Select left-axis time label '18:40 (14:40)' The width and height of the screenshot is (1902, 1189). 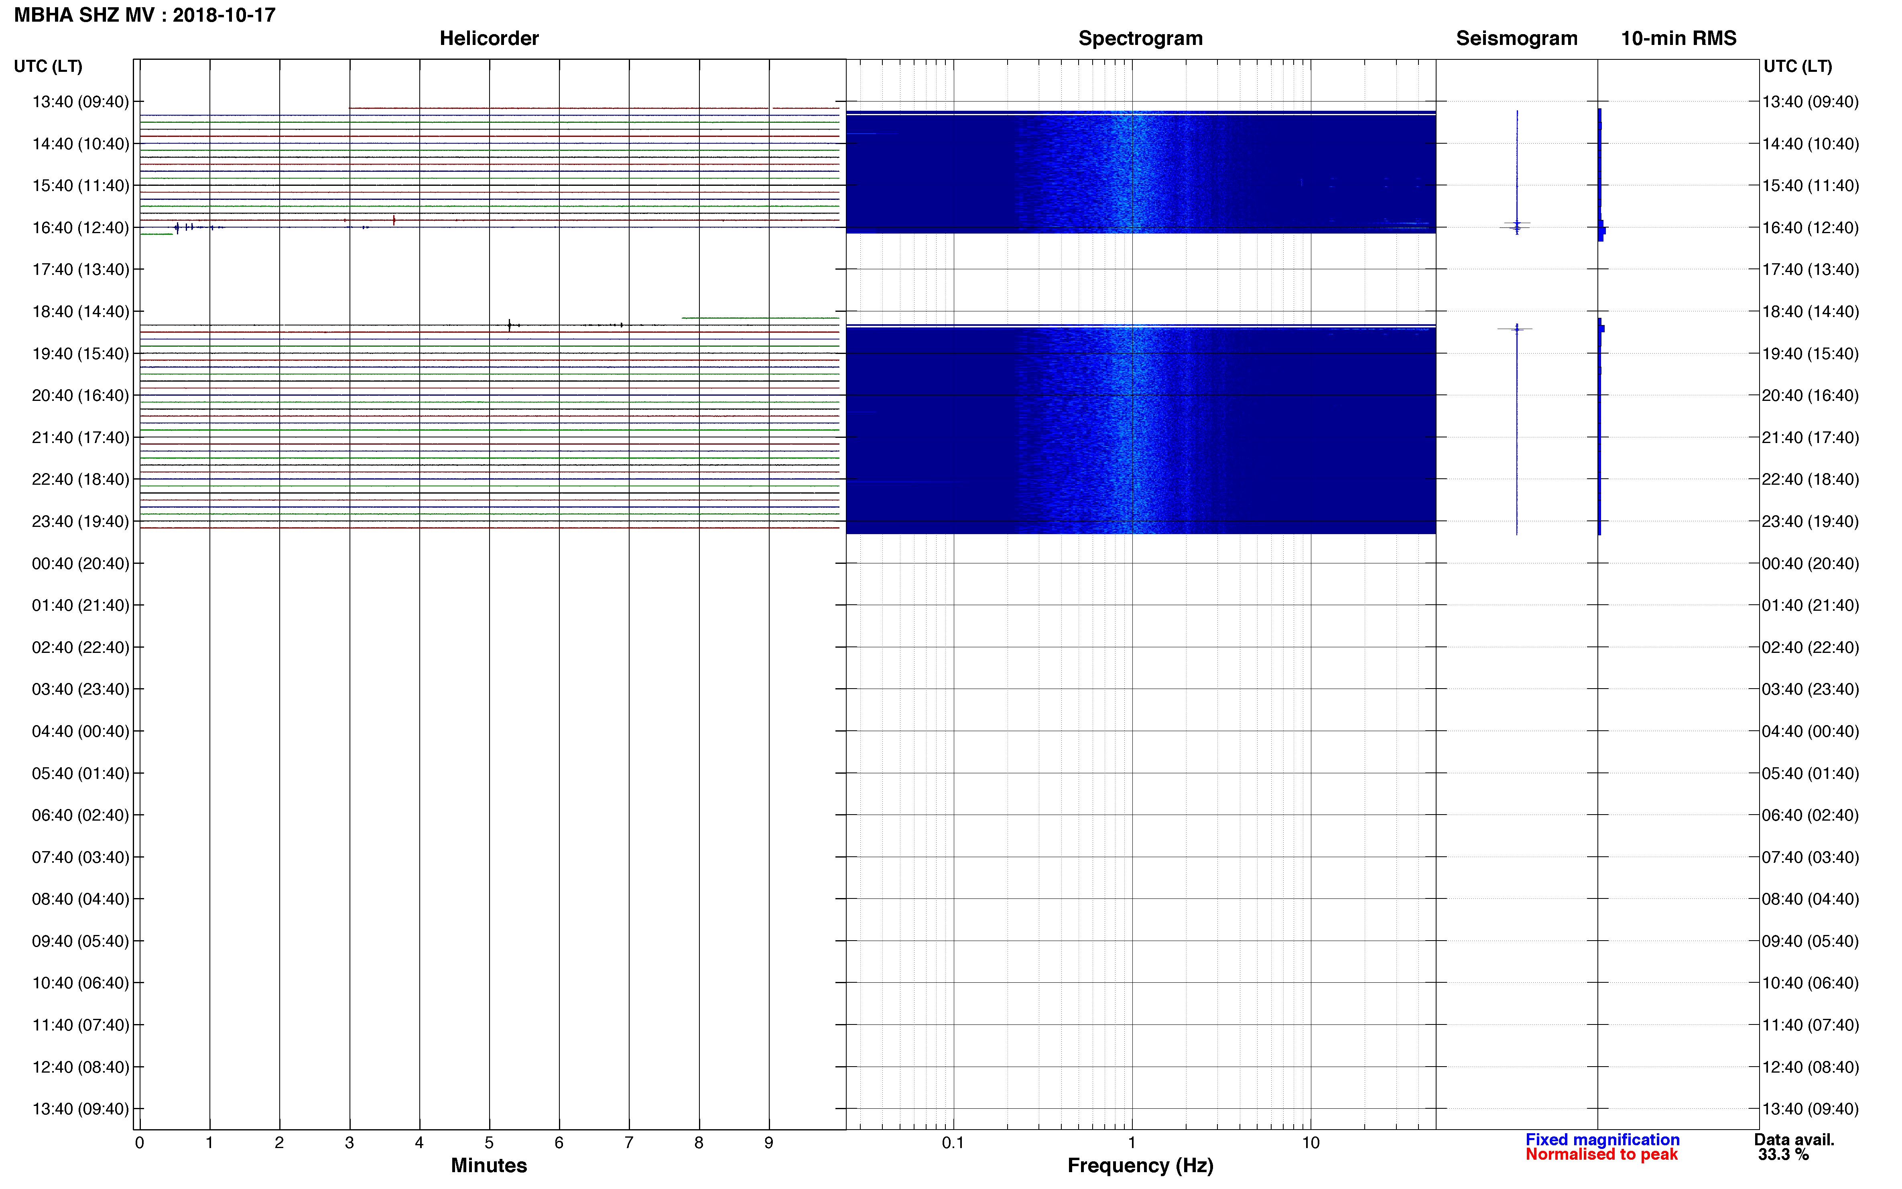(x=80, y=311)
